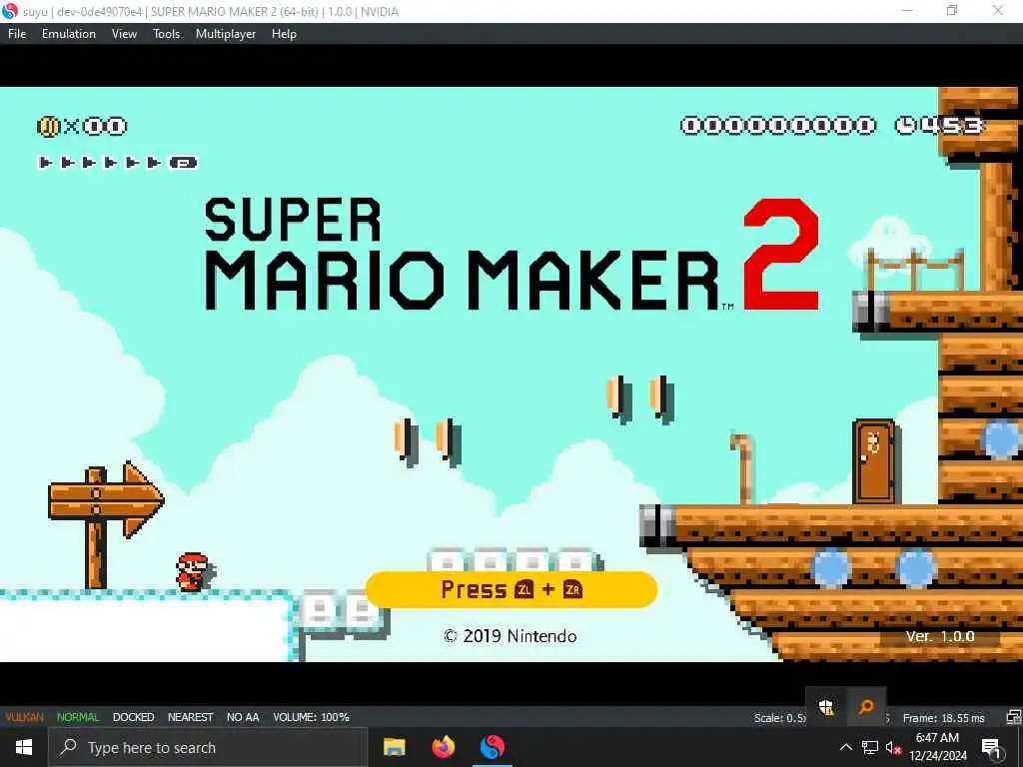This screenshot has width=1023, height=767.
Task: Click the ZL button icon in banner
Action: click(523, 589)
